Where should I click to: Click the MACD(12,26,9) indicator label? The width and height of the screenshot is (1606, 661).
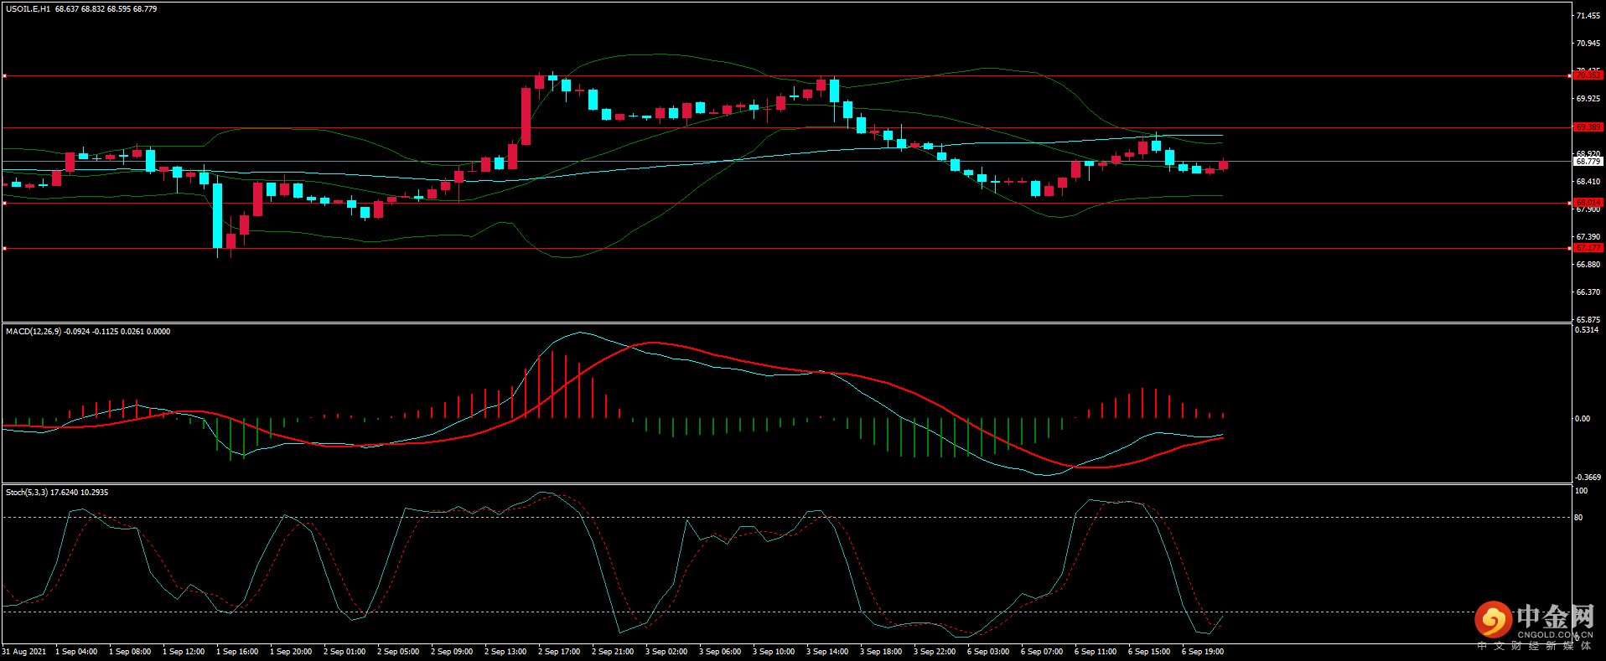pos(33,332)
